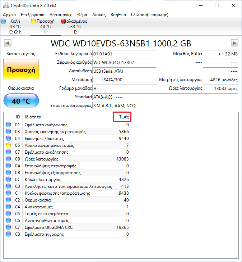Select the Ανεπανόρθωτοι τομείς text
This screenshot has height=262, width=242.
[x=47, y=221]
